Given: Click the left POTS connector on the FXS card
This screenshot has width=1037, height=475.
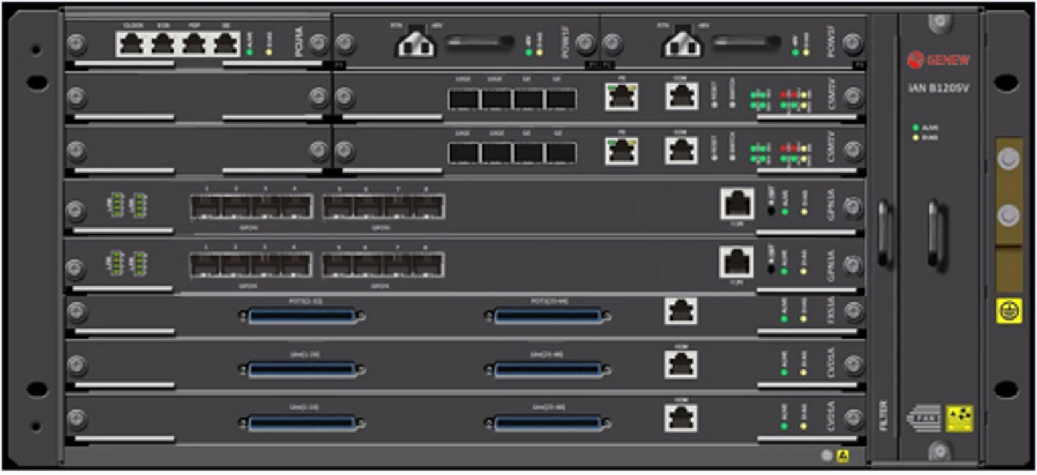Looking at the screenshot, I should (302, 316).
